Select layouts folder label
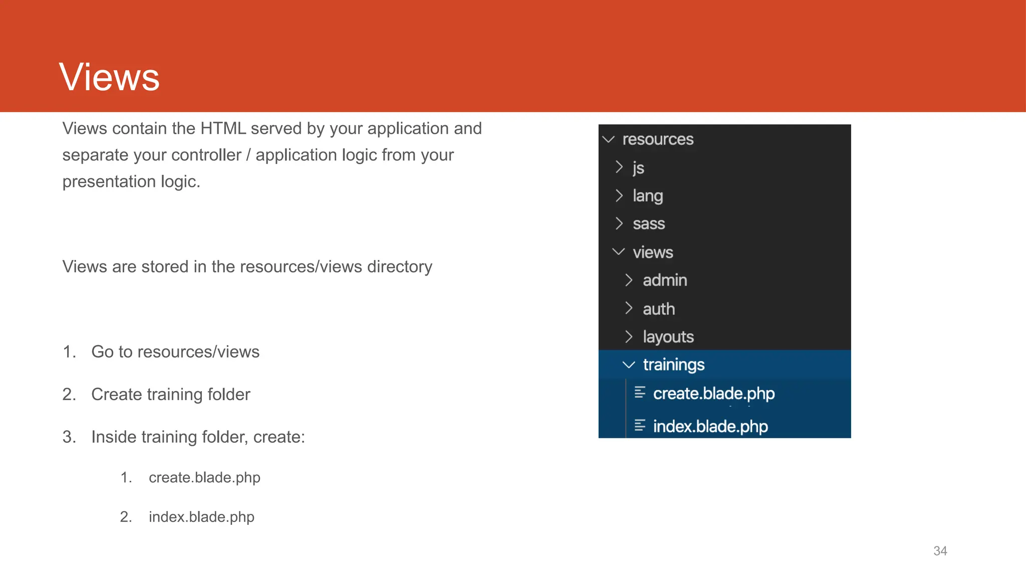This screenshot has width=1026, height=577. tap(668, 337)
